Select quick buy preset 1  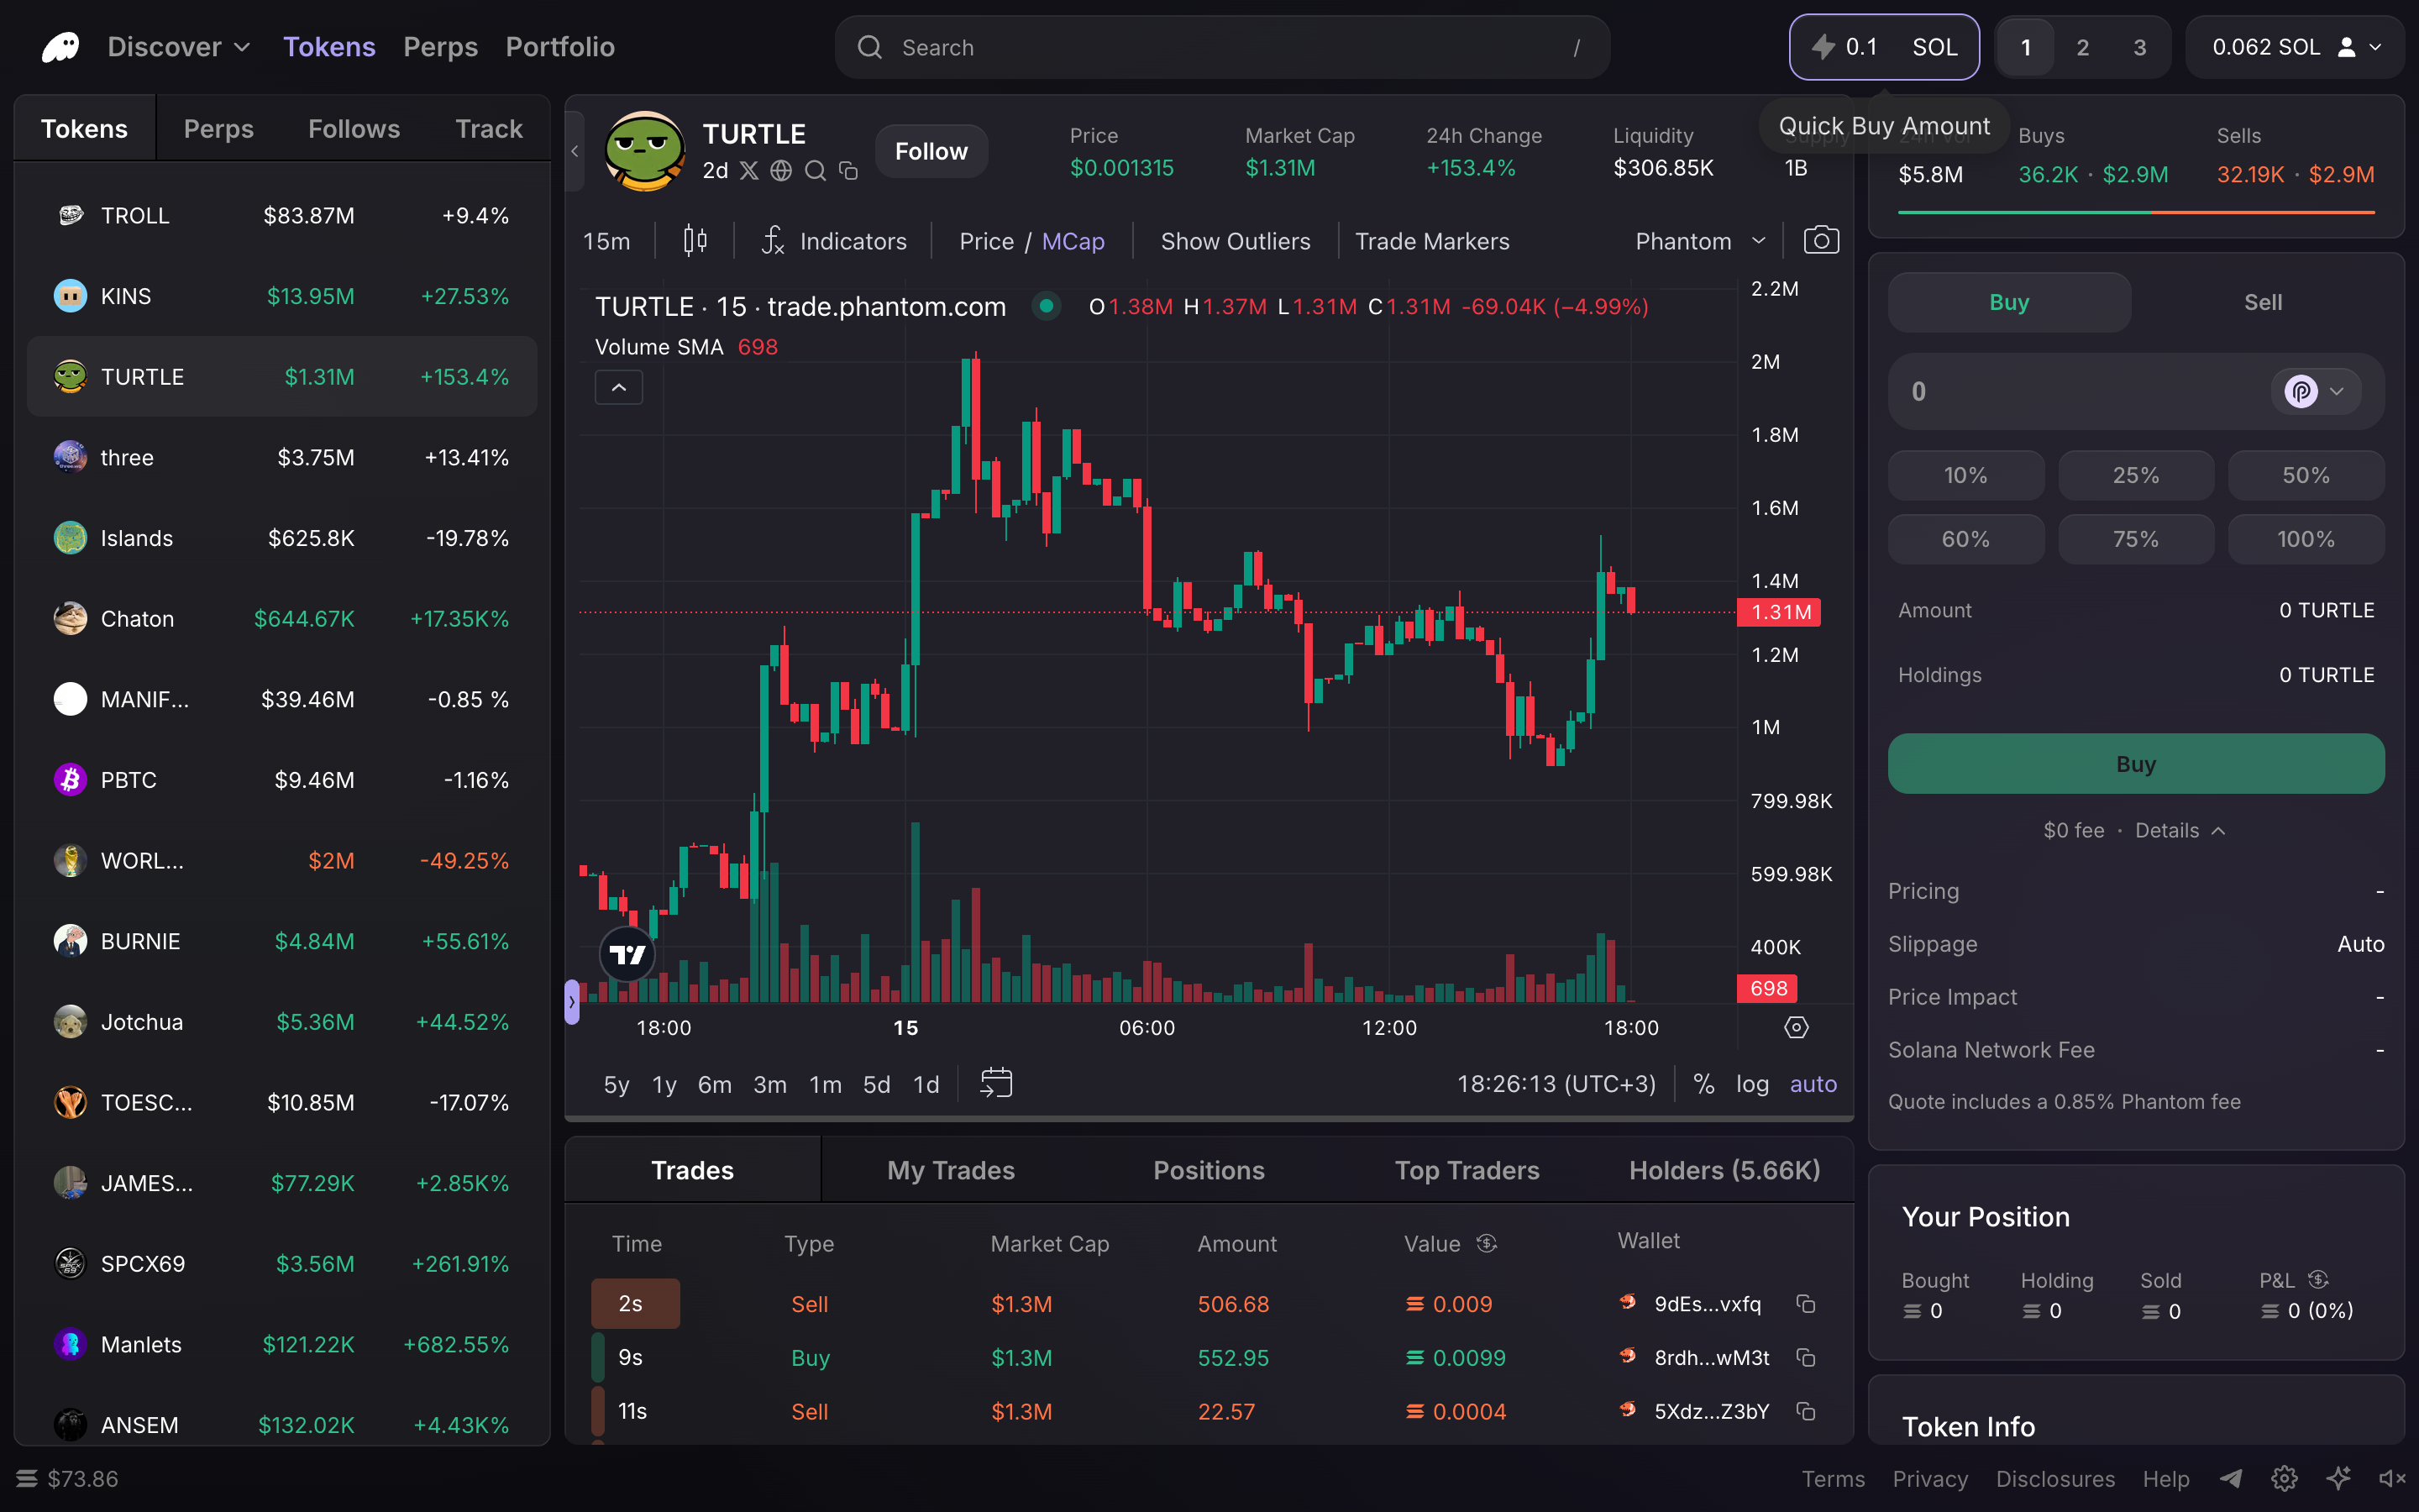click(2025, 47)
